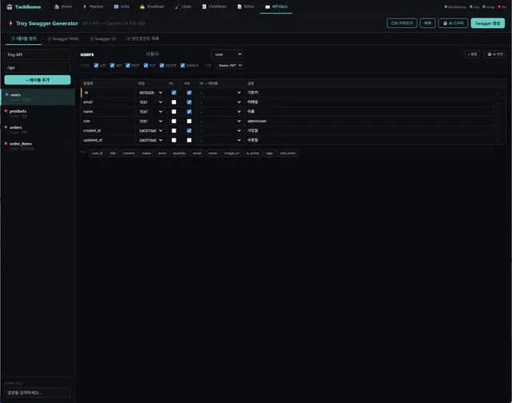Viewport: 512px width, 403px height.
Task: Open the DATETIME type dropdown for updated_at
Action: [150, 140]
